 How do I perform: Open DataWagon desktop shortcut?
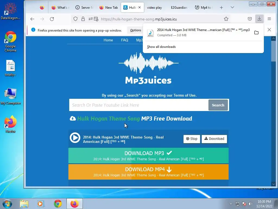(10, 11)
